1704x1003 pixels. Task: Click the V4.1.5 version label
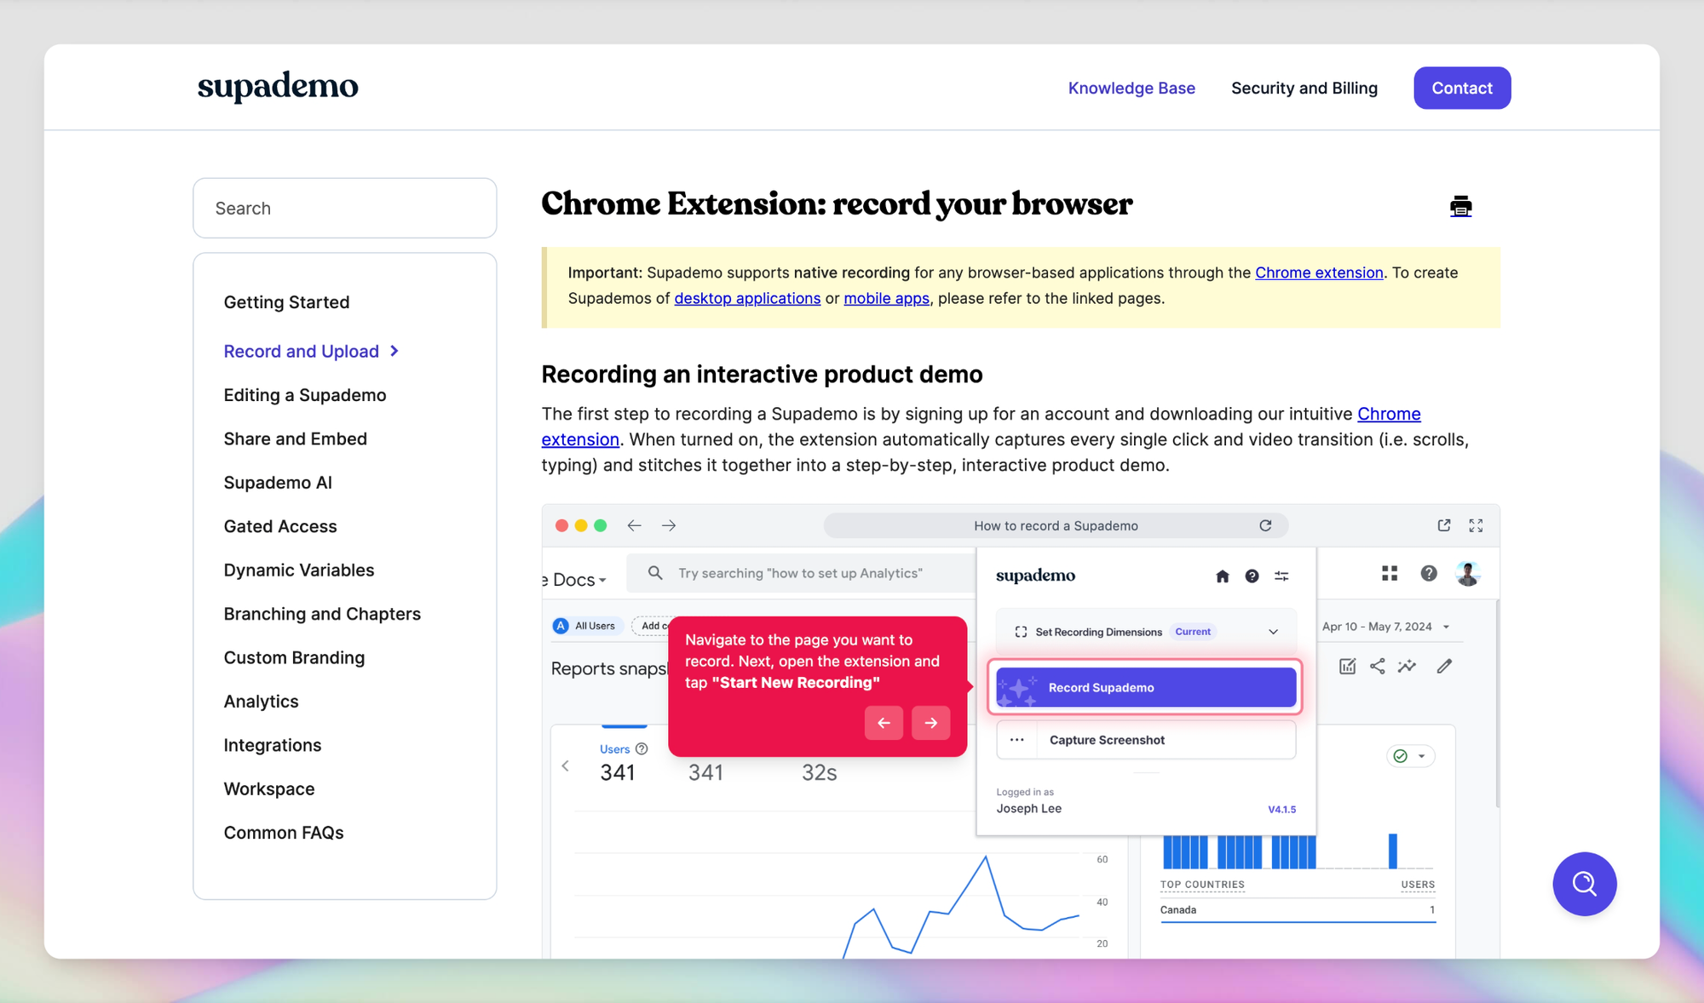click(1281, 810)
